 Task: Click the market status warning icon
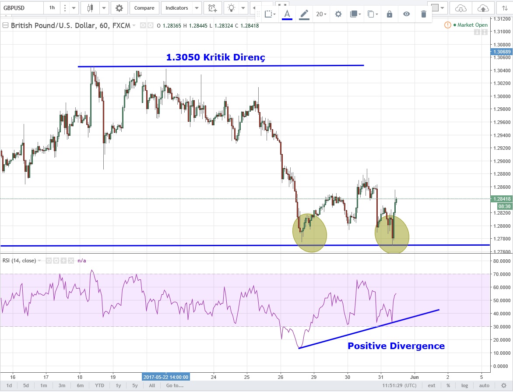point(448,25)
